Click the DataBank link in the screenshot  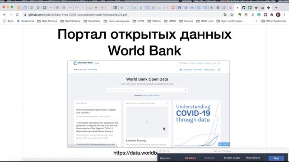tap(187, 70)
